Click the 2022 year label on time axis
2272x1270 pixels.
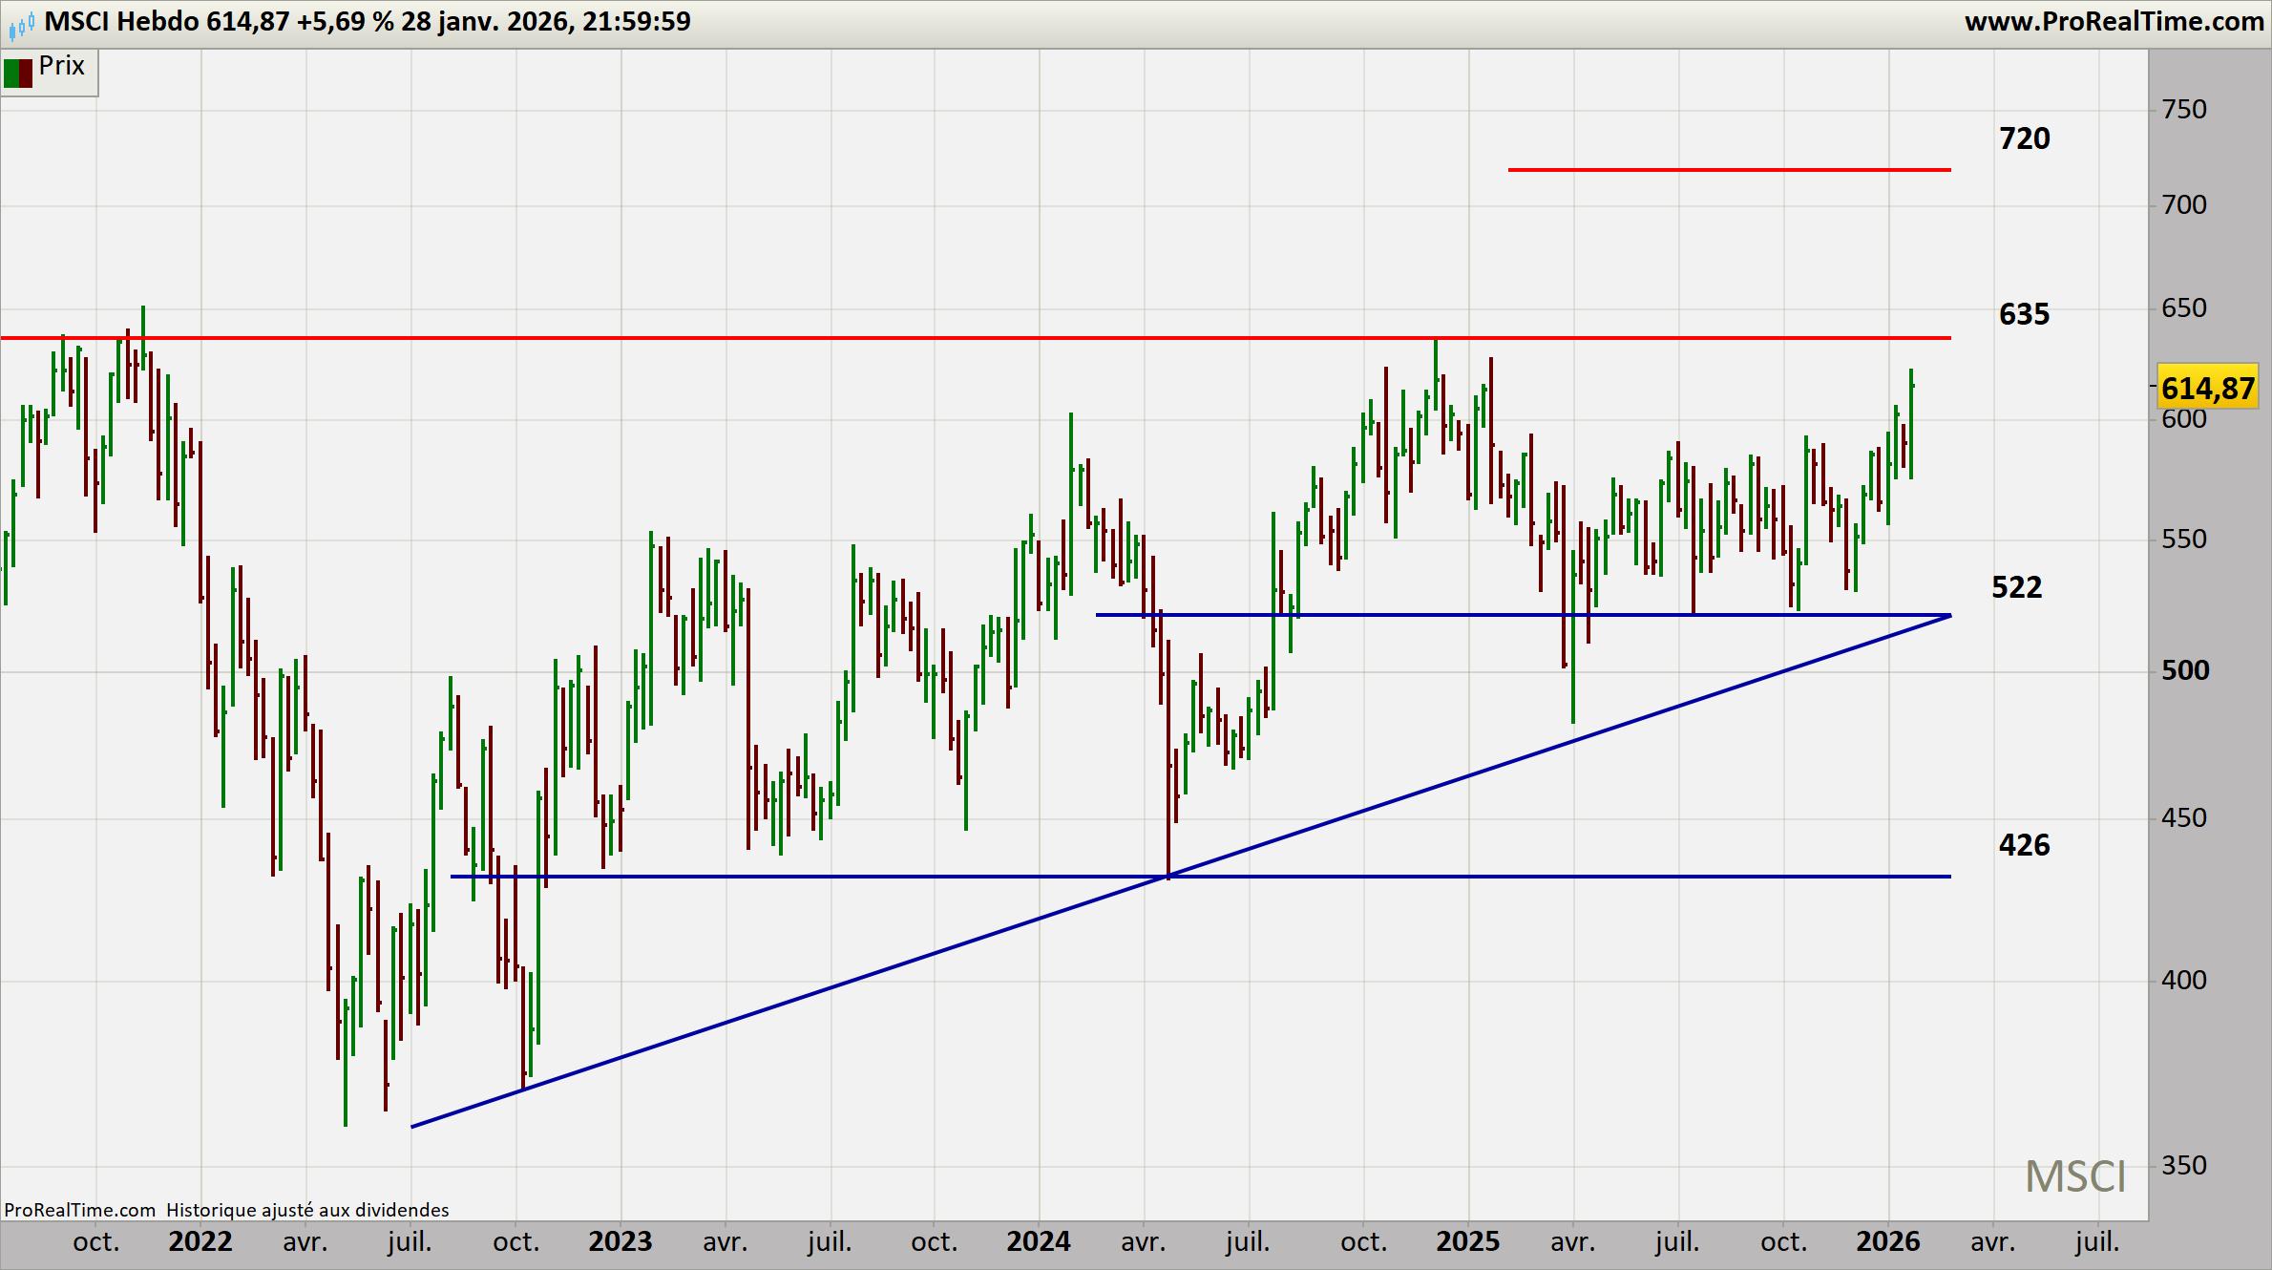[x=200, y=1241]
